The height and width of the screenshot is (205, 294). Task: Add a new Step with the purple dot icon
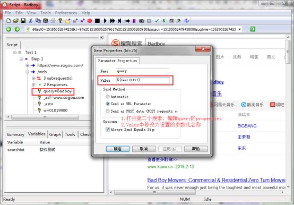pyautogui.click(x=82, y=21)
